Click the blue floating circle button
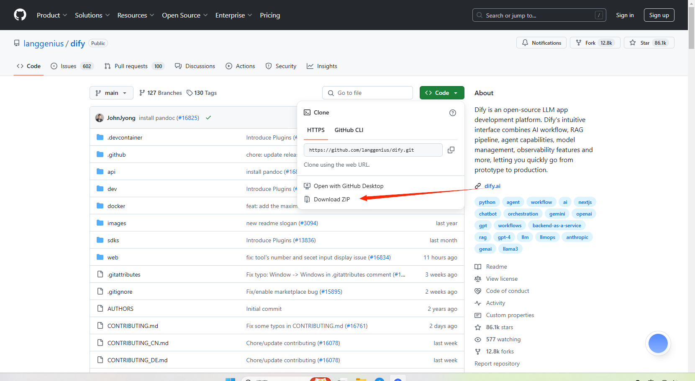The image size is (695, 381). pos(658,343)
